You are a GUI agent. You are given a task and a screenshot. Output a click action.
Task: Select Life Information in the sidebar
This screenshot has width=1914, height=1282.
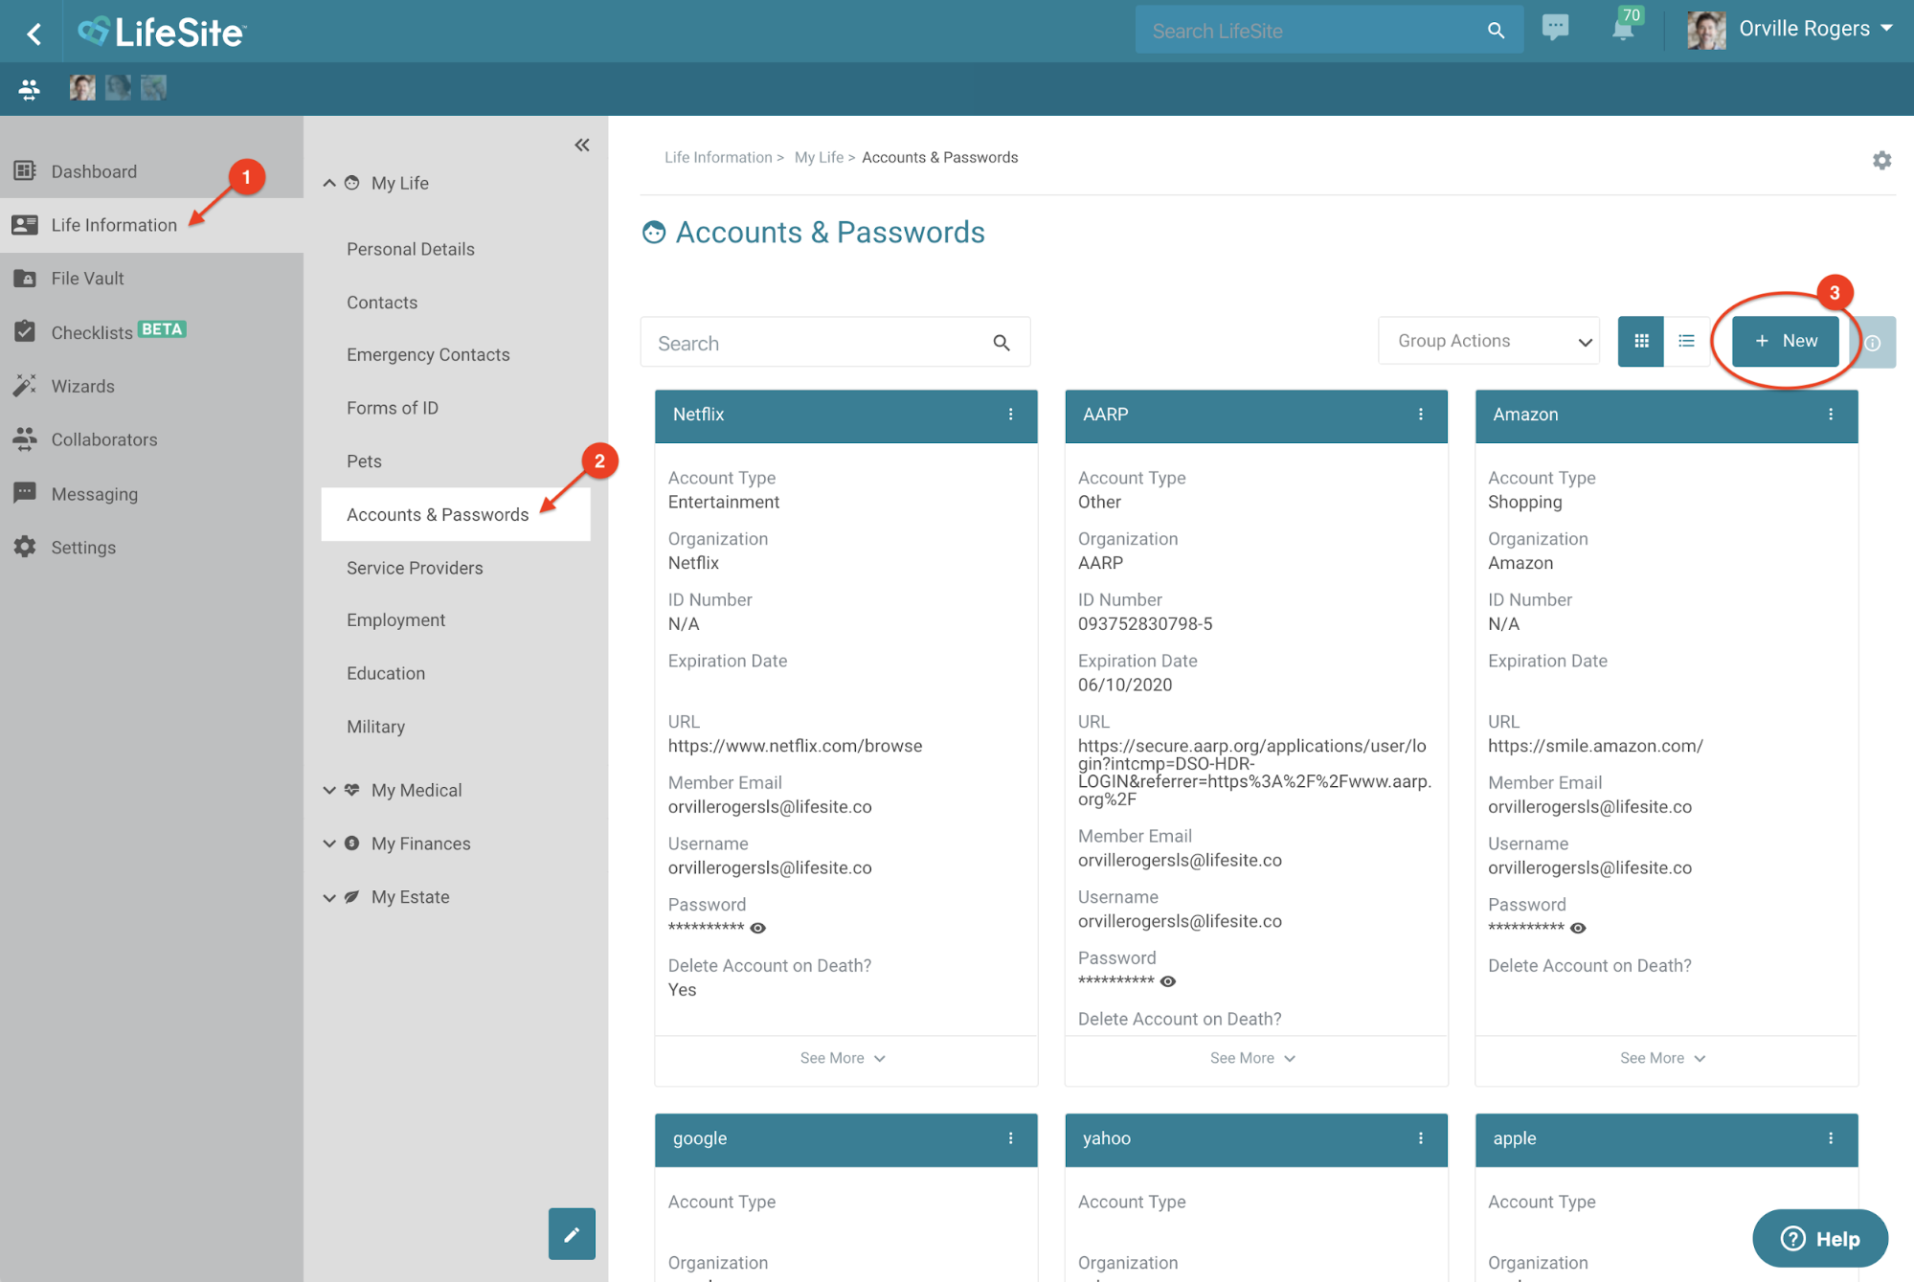tap(151, 225)
